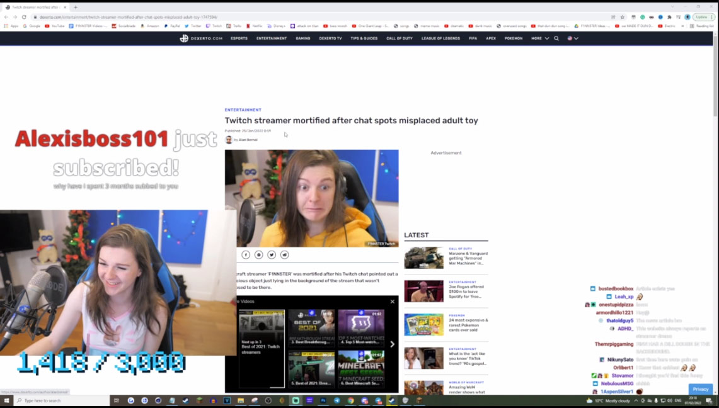This screenshot has height=408, width=719.
Task: Open the taskbar clock and date
Action: pos(693,400)
